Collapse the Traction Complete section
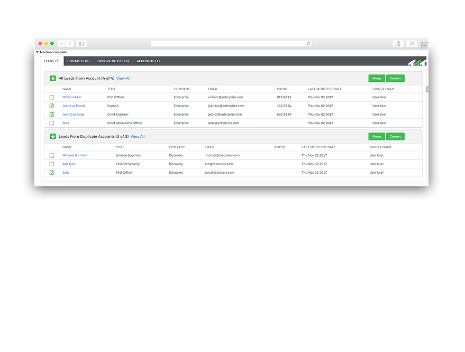The image size is (465, 352). point(38,52)
